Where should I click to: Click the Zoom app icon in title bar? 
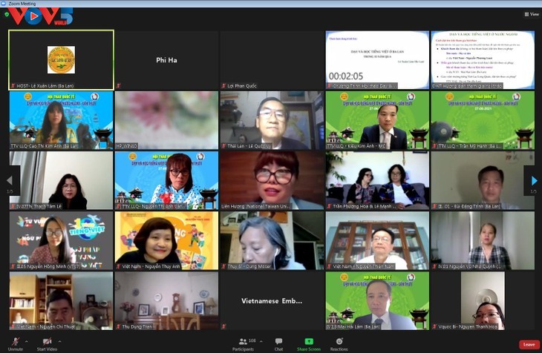[4, 4]
